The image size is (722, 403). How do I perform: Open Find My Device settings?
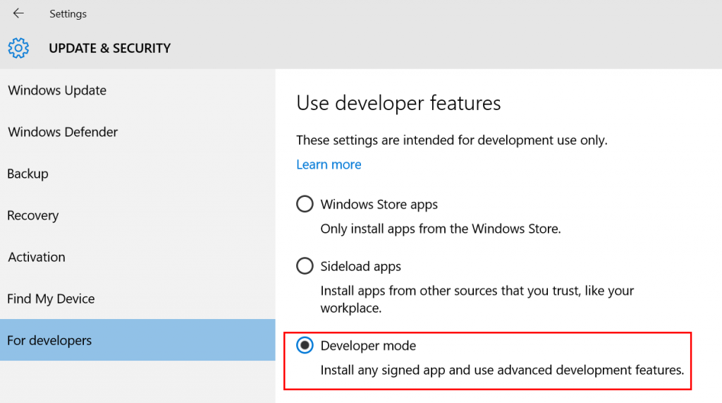pyautogui.click(x=51, y=299)
